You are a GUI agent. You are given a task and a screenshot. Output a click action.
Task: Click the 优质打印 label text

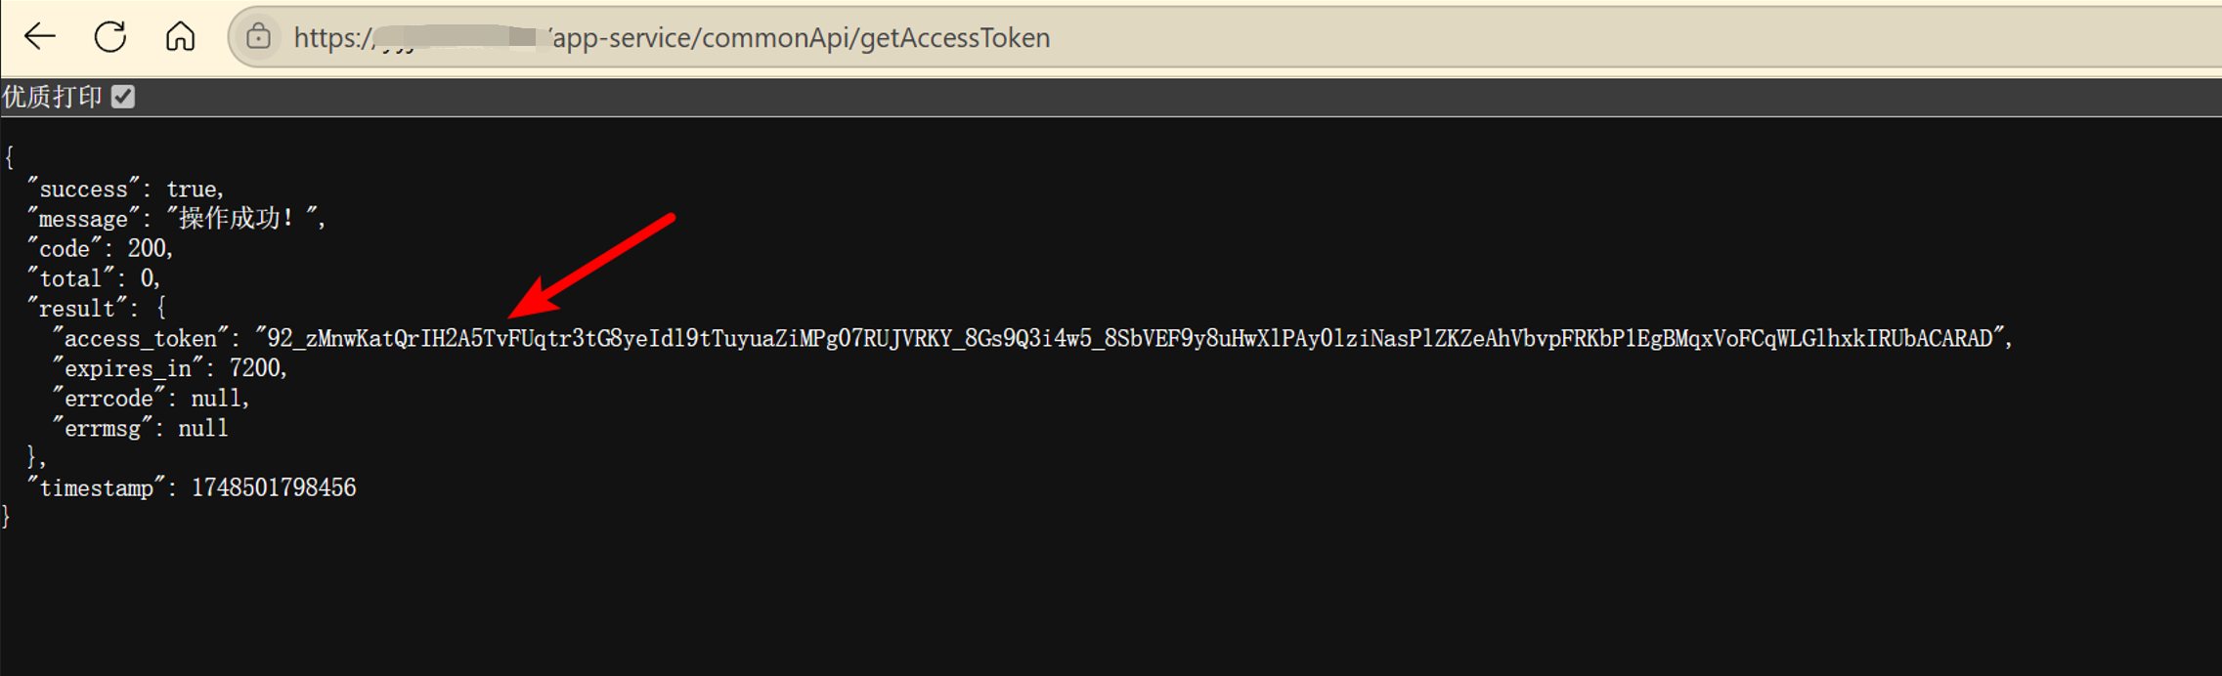[53, 97]
